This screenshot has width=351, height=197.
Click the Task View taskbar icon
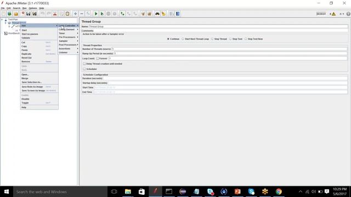click(x=114, y=192)
